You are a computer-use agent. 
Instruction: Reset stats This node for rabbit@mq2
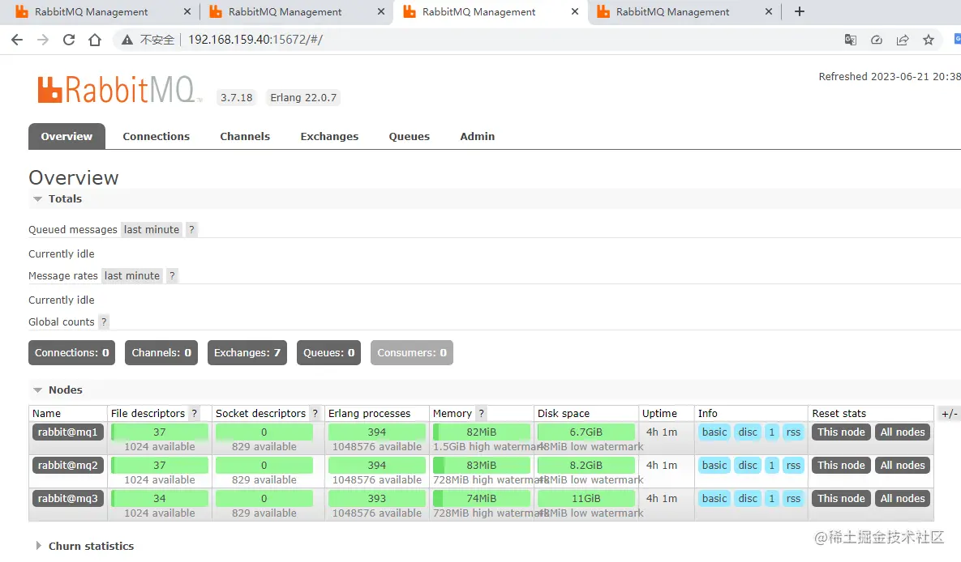pos(841,466)
